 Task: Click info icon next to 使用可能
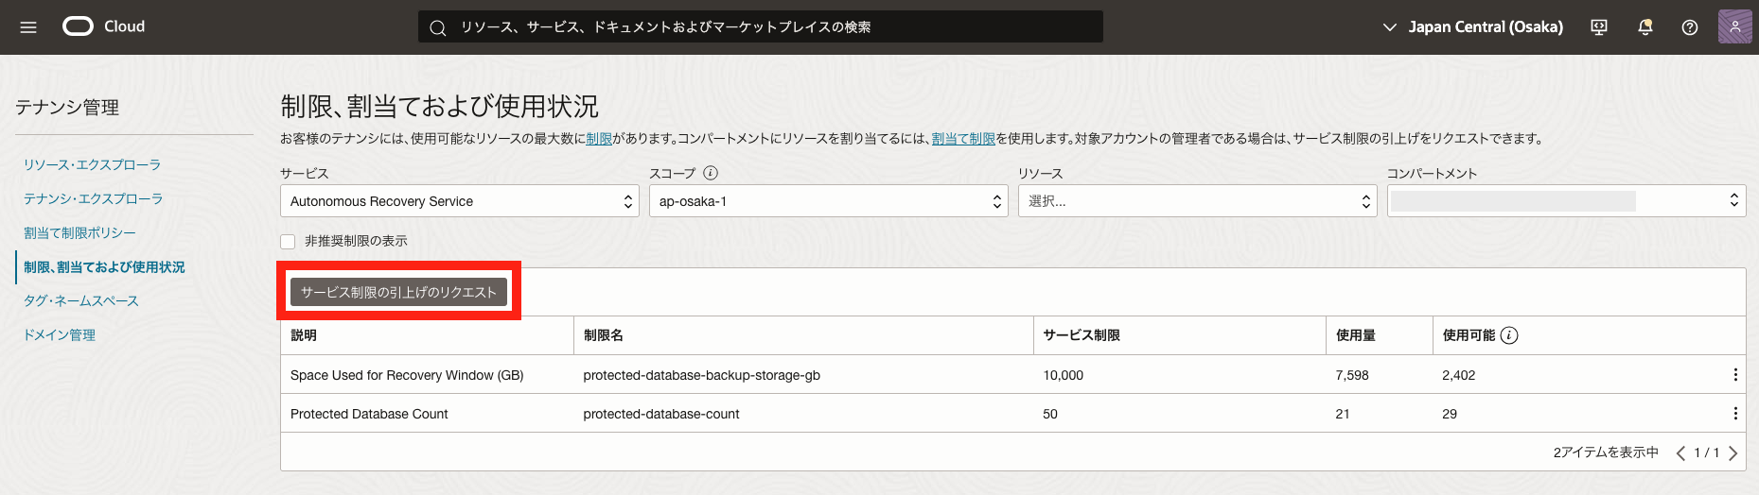click(x=1509, y=335)
